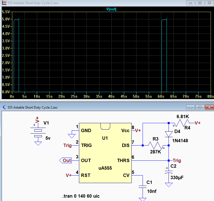
Task: Click the Trig net label near C2
Action: 177,160
